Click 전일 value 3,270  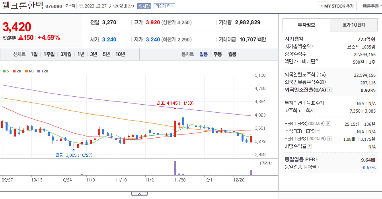tap(109, 22)
